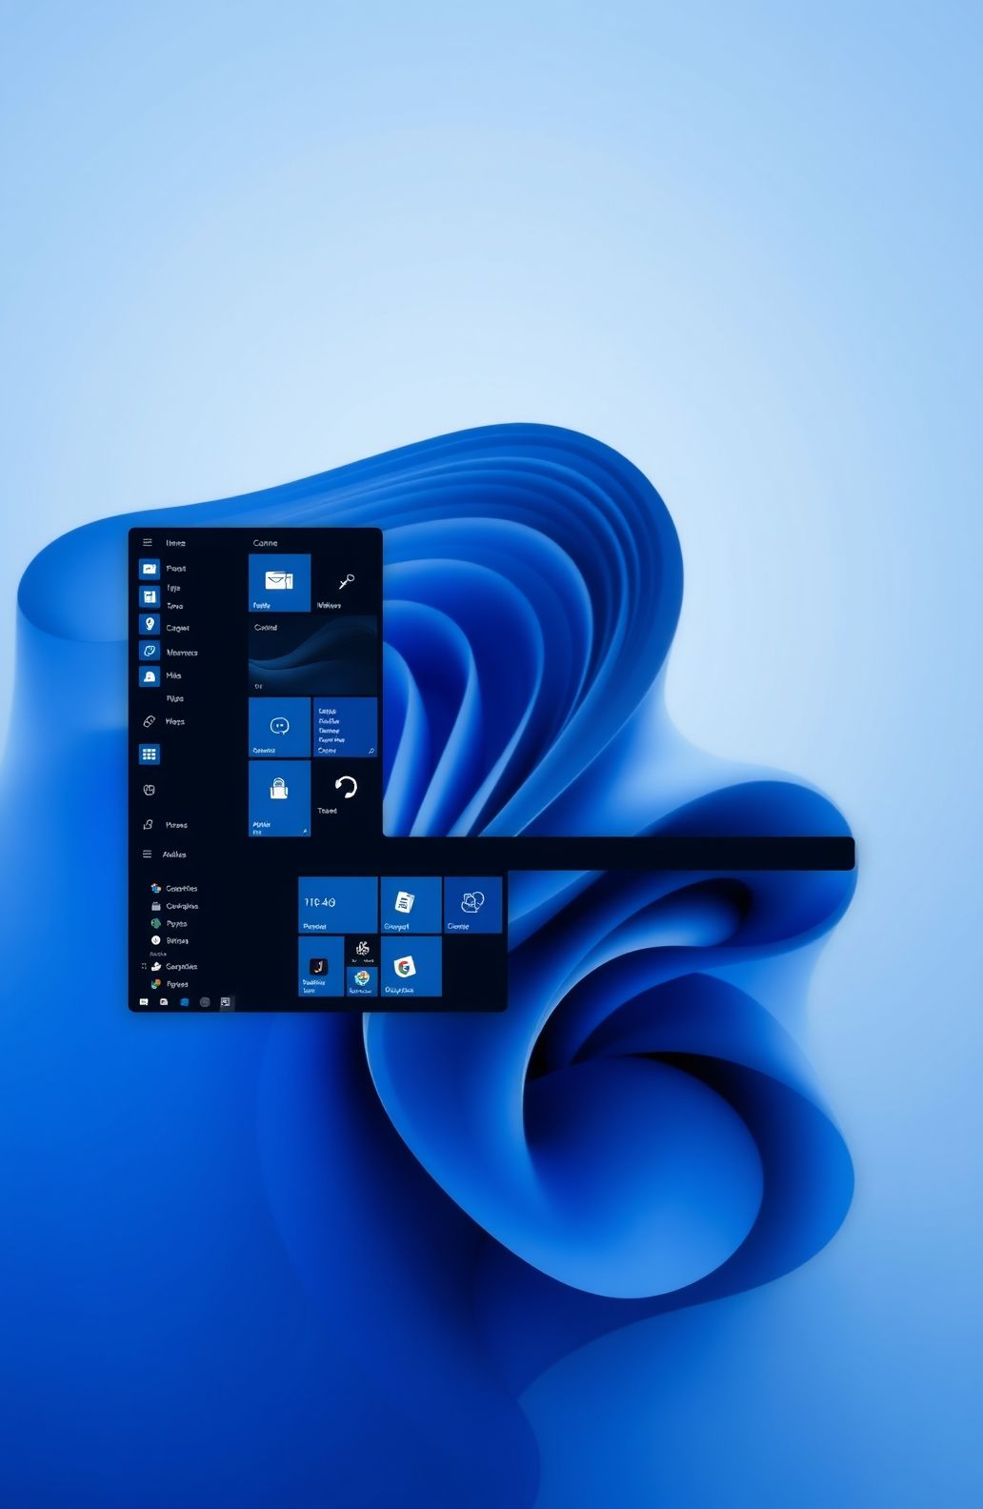Image resolution: width=983 pixels, height=1509 pixels.
Task: Open the small white swirl icon dark tile
Action: pos(362,950)
